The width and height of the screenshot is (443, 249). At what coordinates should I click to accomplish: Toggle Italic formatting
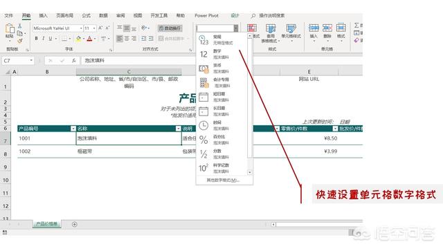43,39
